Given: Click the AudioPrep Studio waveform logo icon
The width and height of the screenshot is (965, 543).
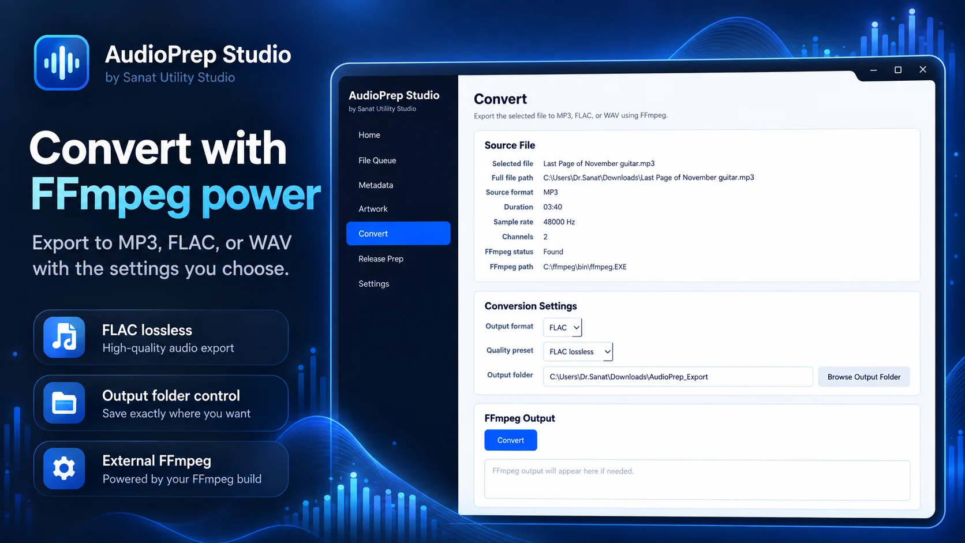Looking at the screenshot, I should 62,62.
